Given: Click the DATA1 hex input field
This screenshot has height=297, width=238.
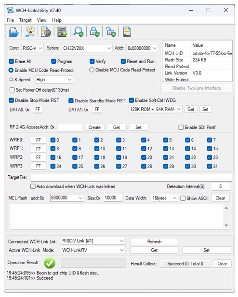Looking at the screenshot, I should (97, 109).
